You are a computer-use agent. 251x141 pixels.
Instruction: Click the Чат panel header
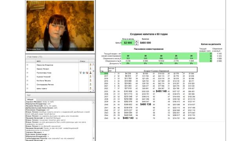click(60, 95)
